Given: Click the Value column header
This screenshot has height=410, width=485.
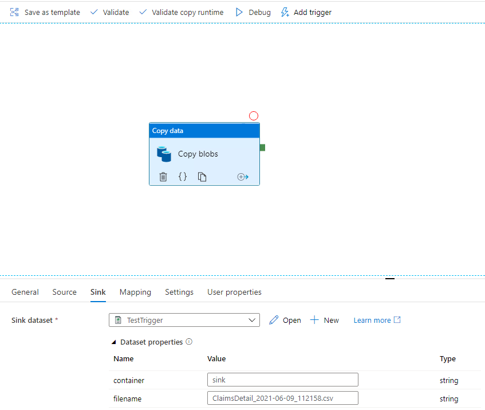Looking at the screenshot, I should (216, 358).
